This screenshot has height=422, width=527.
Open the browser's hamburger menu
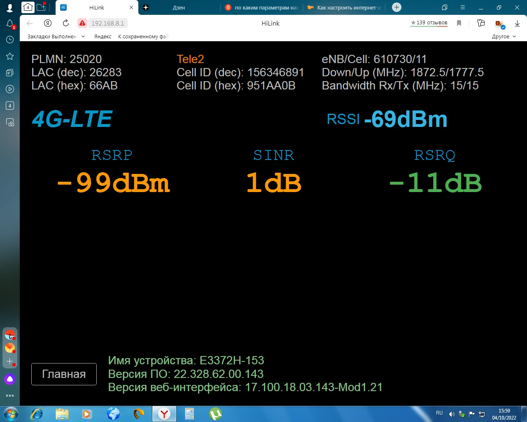coord(463,7)
